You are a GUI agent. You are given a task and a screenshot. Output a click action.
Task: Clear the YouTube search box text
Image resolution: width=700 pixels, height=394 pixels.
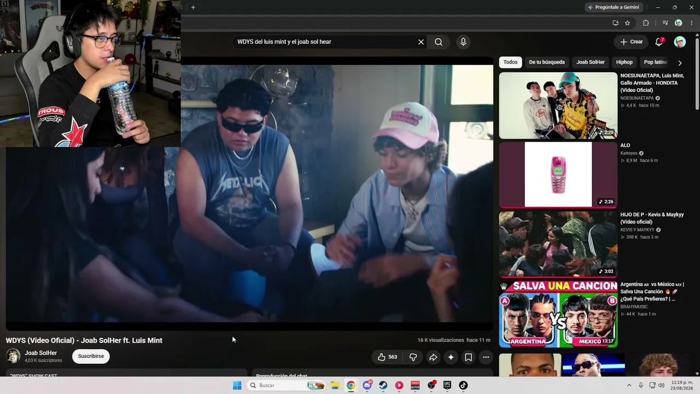coord(421,42)
